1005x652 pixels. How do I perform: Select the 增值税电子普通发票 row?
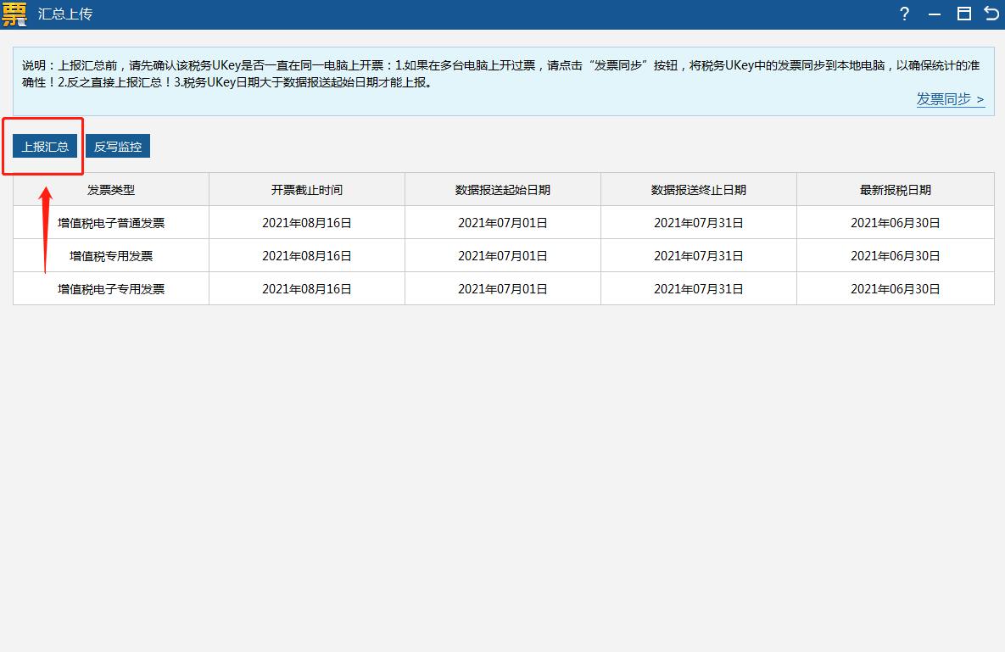tap(111, 223)
